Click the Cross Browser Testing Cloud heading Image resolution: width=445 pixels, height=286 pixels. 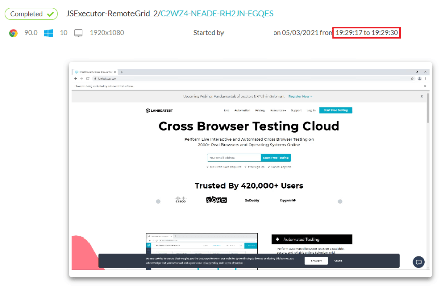coord(249,126)
